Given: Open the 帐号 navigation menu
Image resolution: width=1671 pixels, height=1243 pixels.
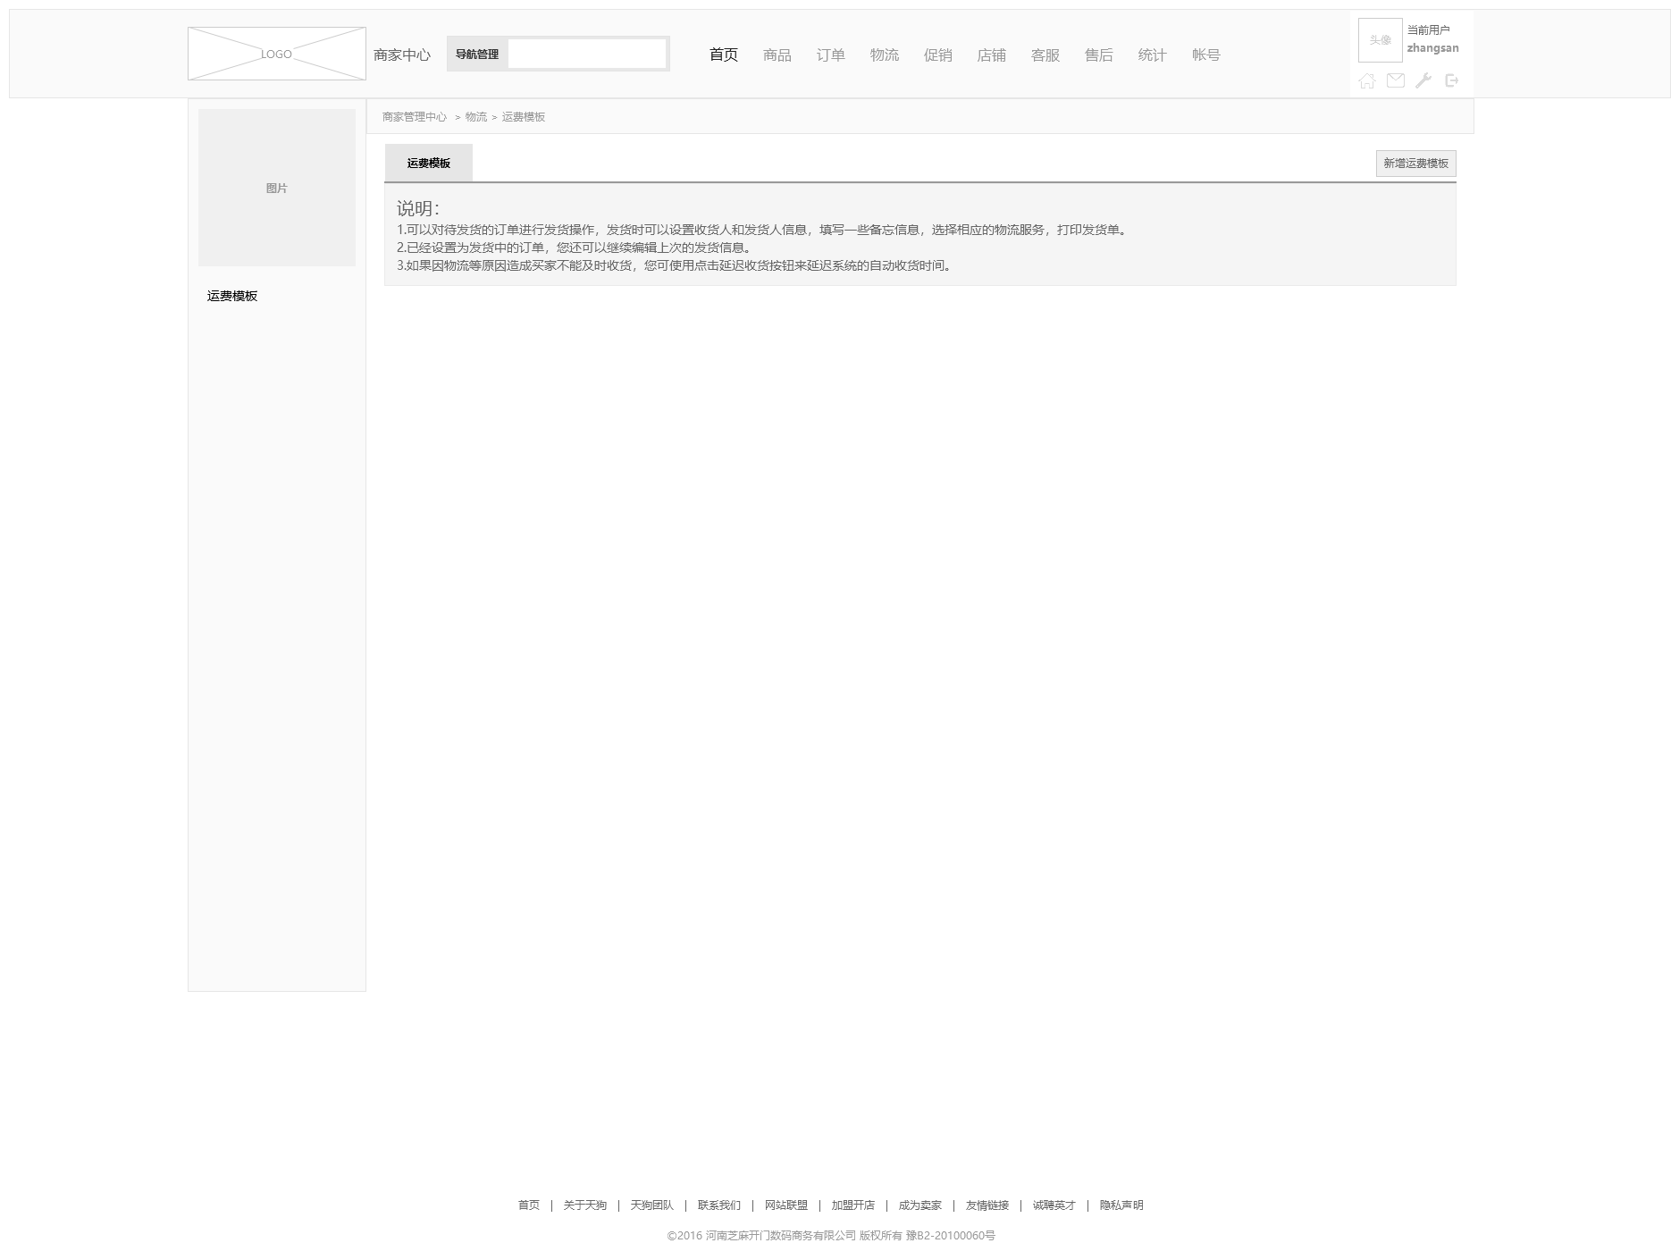Looking at the screenshot, I should (1206, 55).
